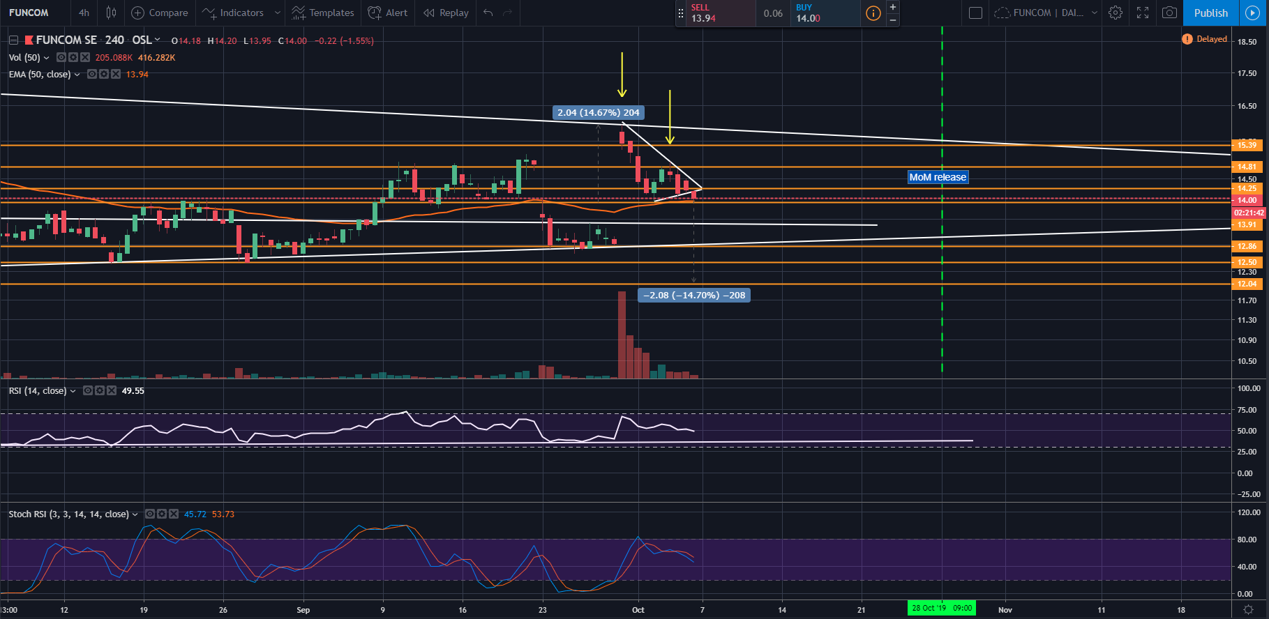Click the 14.81 price level label

(x=1247, y=167)
